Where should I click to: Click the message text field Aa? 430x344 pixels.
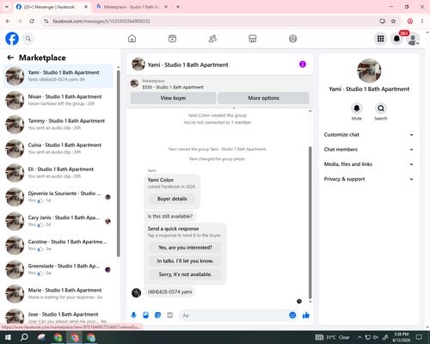click(x=234, y=316)
